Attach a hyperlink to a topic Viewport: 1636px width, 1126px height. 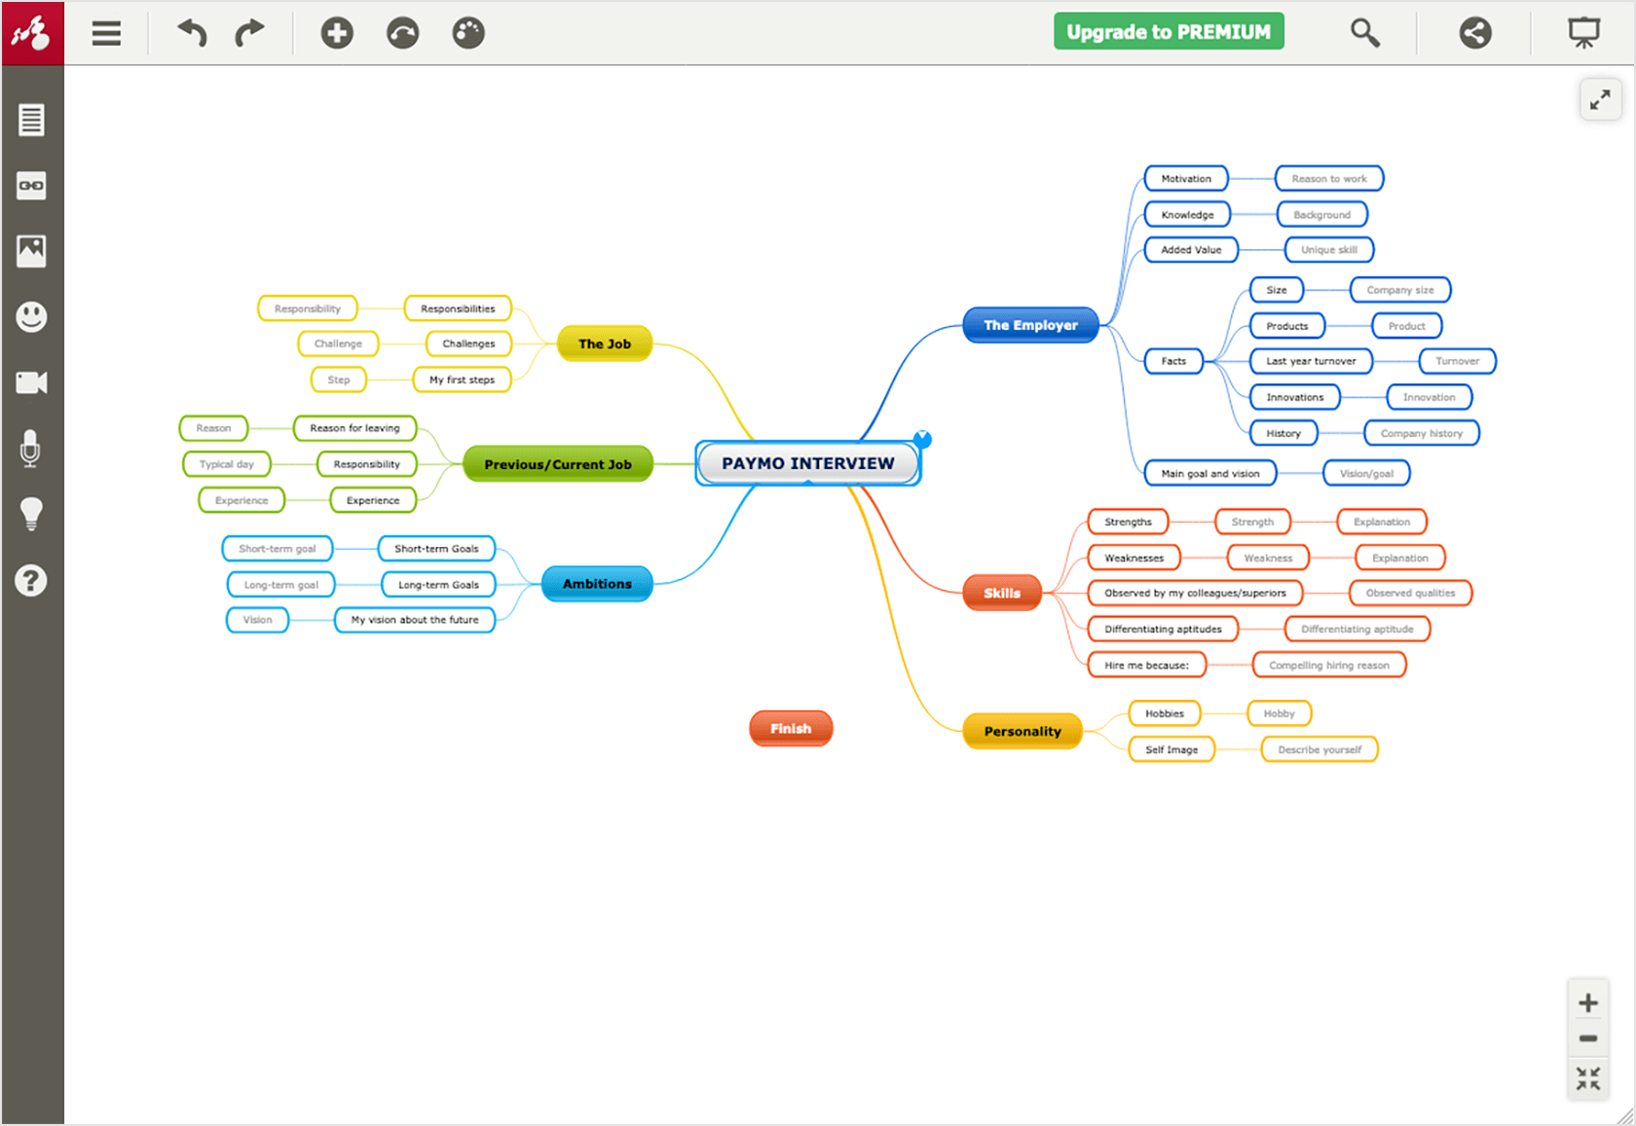(32, 186)
